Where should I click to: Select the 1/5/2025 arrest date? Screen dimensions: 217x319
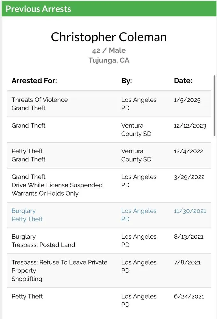click(187, 100)
